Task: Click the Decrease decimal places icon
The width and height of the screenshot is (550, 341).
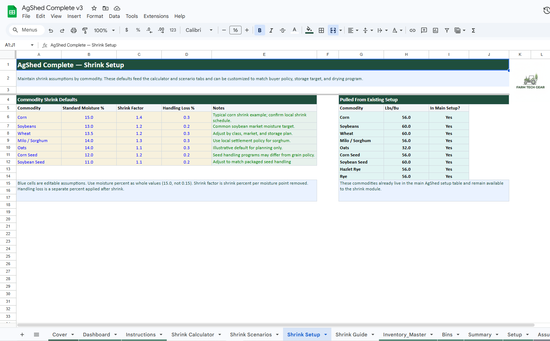Action: point(149,30)
